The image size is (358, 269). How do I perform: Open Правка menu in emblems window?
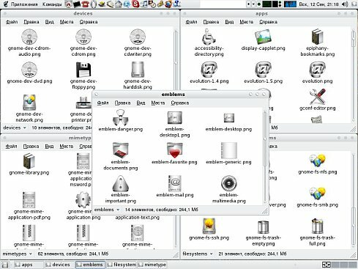click(x=122, y=103)
